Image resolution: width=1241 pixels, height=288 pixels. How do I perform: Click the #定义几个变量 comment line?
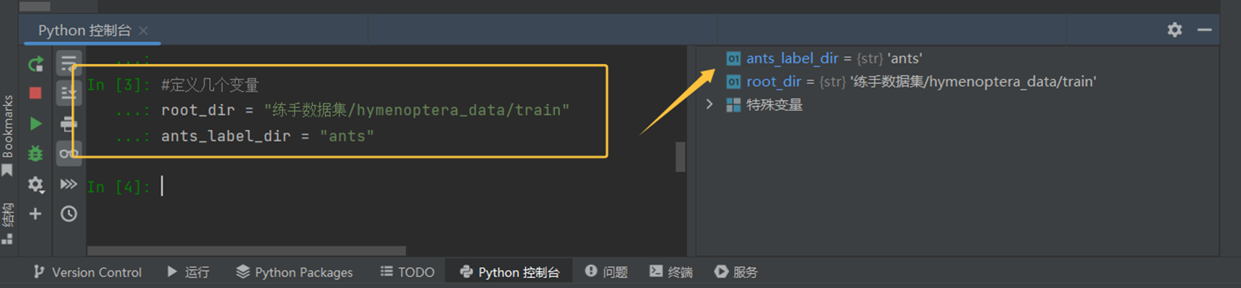click(210, 85)
